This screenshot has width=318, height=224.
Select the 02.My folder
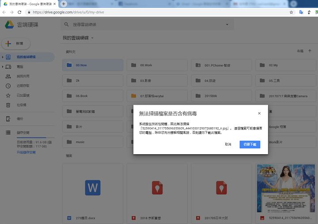[x=286, y=65]
